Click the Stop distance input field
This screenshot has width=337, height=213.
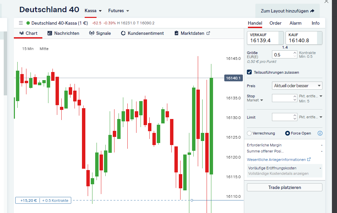(x=282, y=98)
